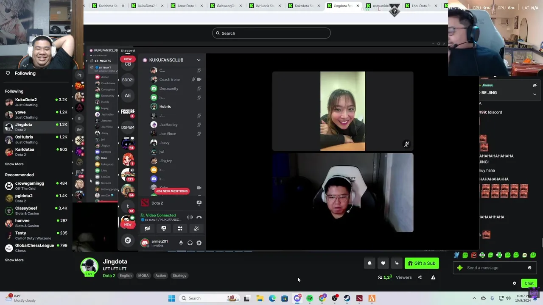This screenshot has height=305, width=543.
Task: Send message with Chat button
Action: [529, 283]
